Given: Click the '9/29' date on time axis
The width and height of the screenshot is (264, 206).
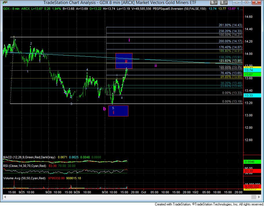Looking at the screenshot, I should point(77,192).
